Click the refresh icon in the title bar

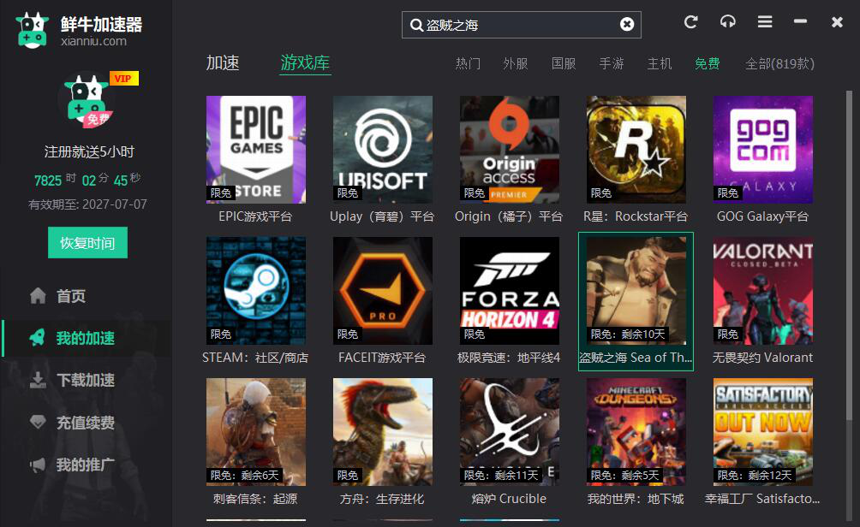click(x=690, y=22)
